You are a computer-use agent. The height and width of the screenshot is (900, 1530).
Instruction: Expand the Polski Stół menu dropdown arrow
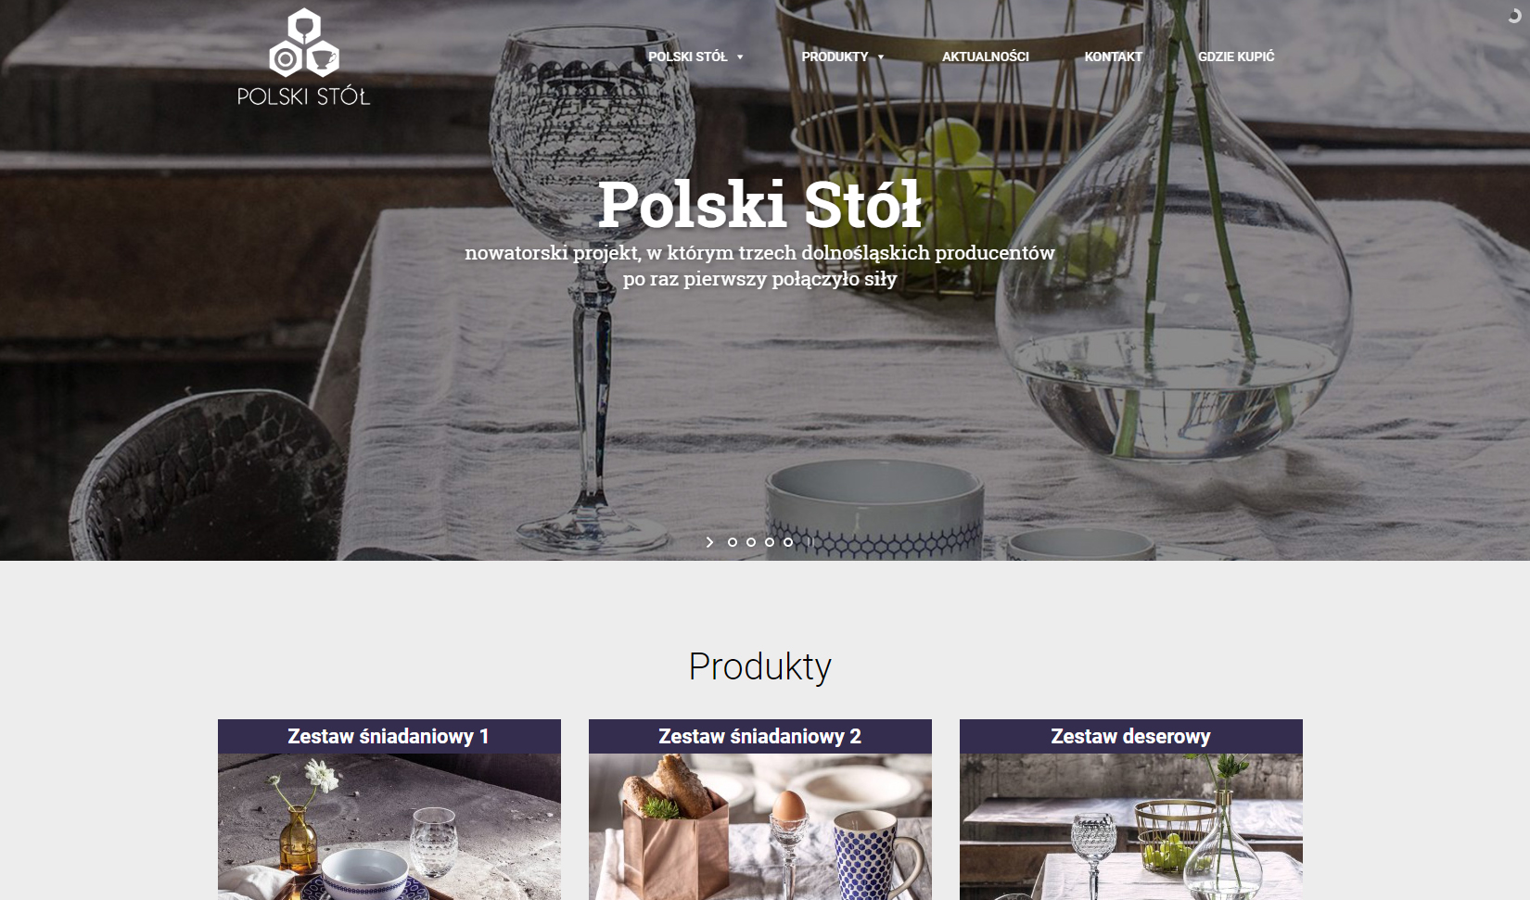tap(740, 57)
